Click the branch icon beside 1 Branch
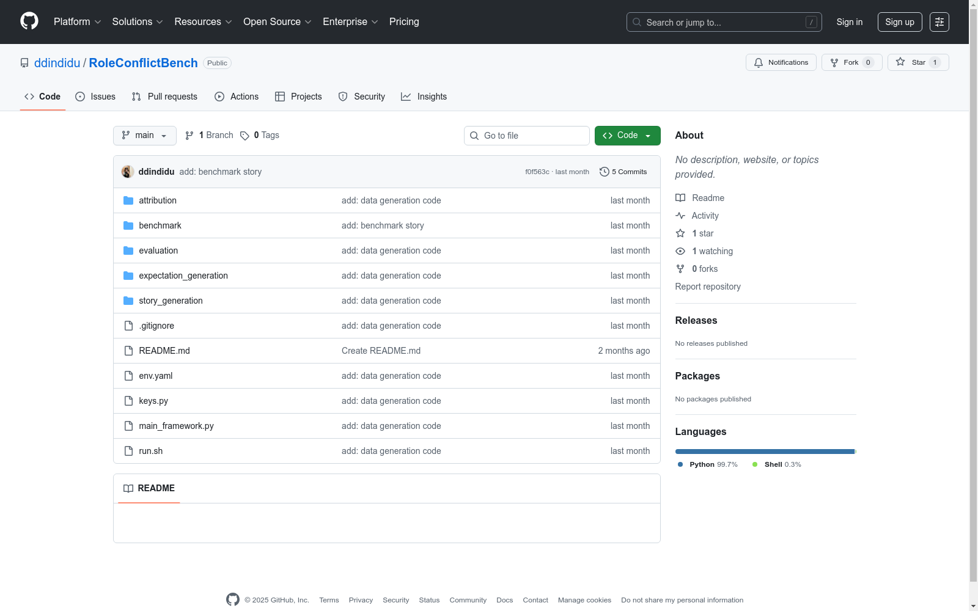The image size is (978, 611). tap(189, 136)
